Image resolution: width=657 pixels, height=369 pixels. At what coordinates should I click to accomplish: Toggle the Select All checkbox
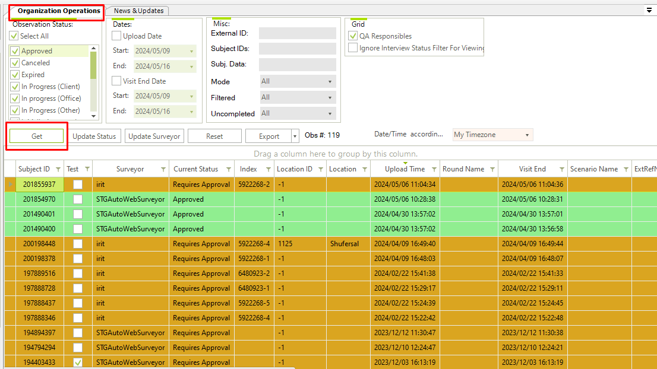pyautogui.click(x=14, y=36)
